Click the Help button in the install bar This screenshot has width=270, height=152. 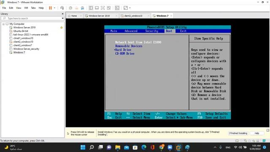coord(257,133)
